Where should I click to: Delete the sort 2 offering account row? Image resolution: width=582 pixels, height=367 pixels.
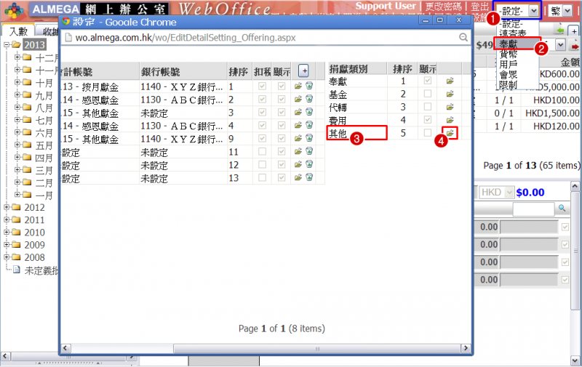click(x=309, y=99)
